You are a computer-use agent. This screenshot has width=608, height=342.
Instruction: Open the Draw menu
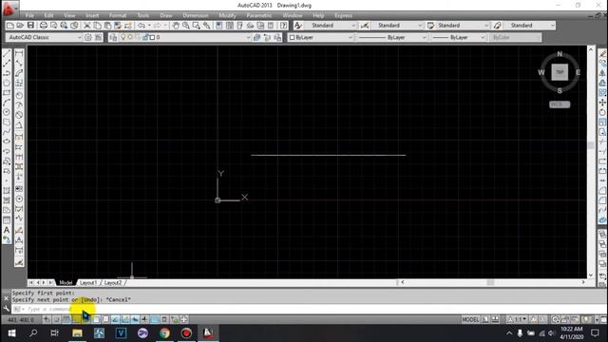coord(166,15)
